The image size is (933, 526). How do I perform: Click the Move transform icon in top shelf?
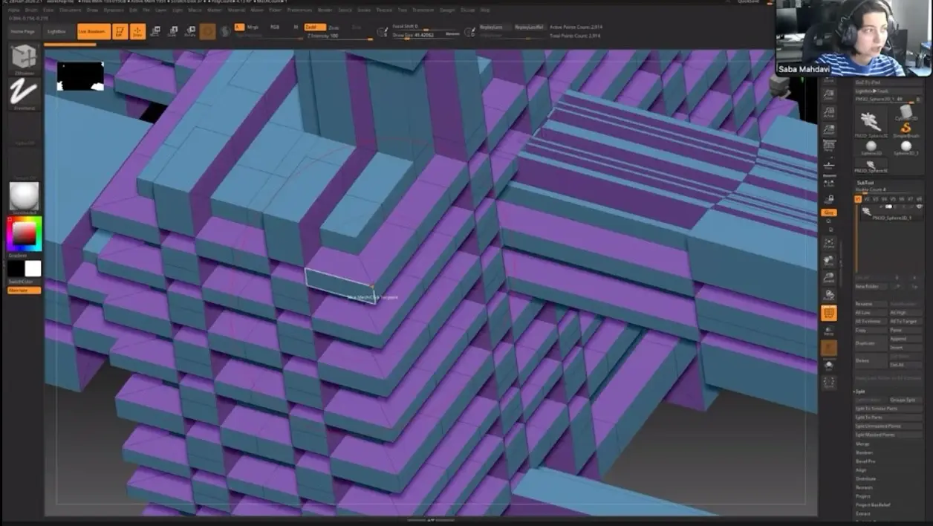pos(155,31)
